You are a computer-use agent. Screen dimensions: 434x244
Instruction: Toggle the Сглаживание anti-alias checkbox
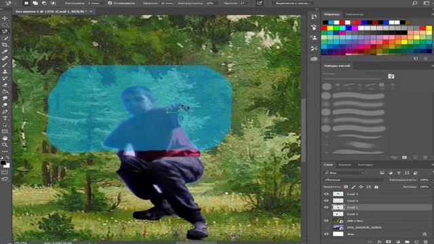[x=110, y=3]
